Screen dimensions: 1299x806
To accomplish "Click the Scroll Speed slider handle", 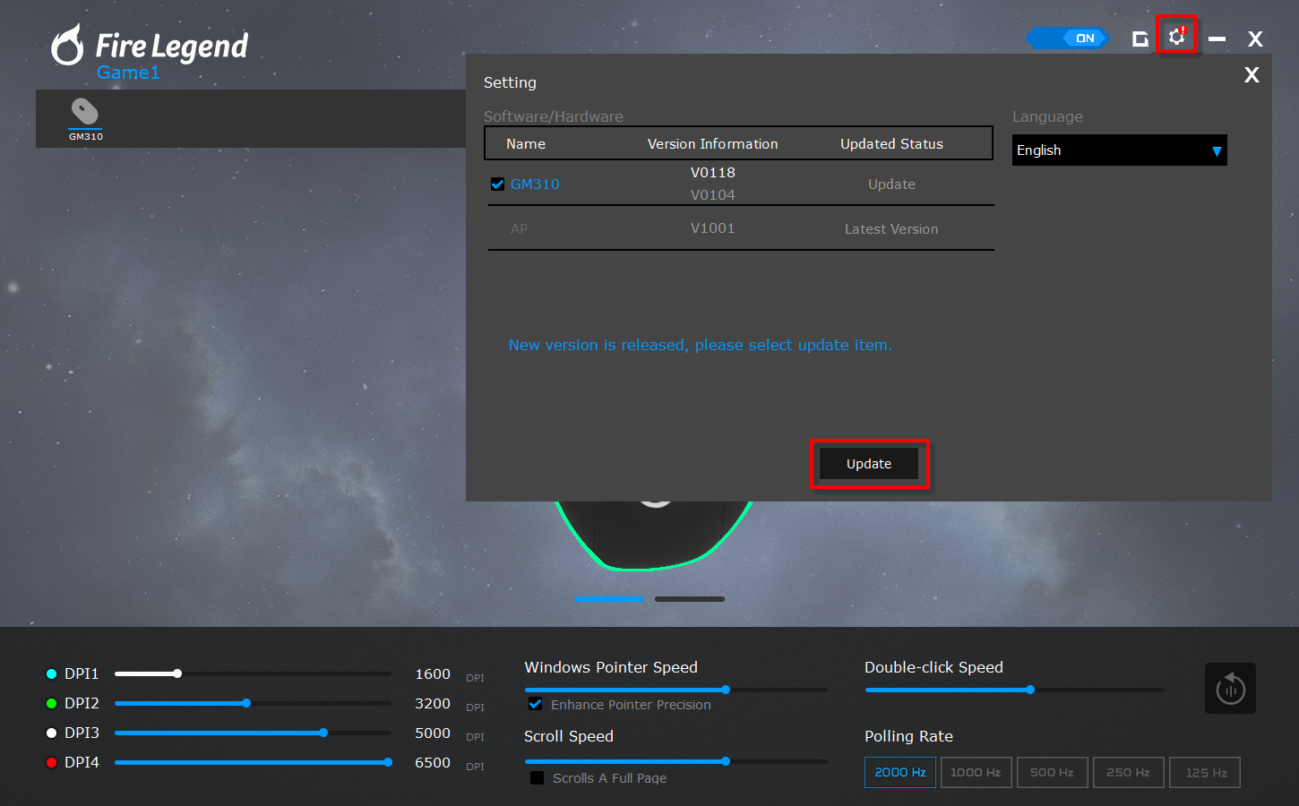I will click(x=726, y=761).
